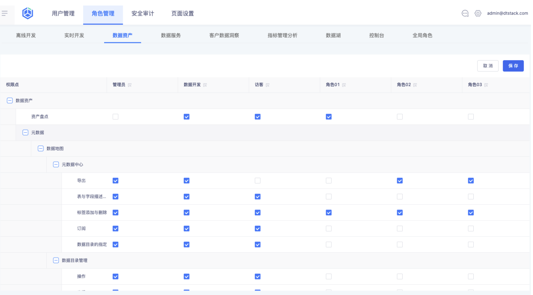The image size is (533, 295).
Task: Collapse the 元数据中心 tree node
Action: 56,164
